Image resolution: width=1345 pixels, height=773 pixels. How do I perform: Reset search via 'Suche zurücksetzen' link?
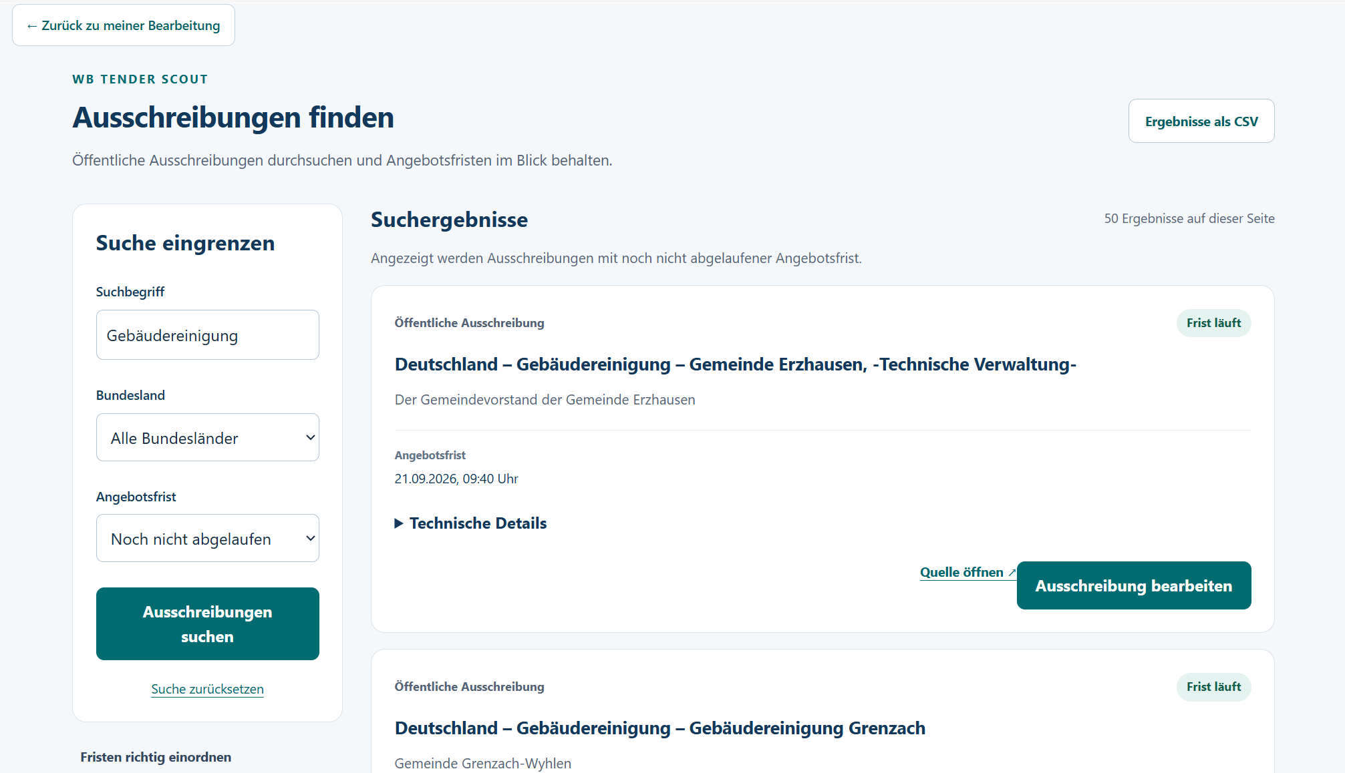coord(207,689)
